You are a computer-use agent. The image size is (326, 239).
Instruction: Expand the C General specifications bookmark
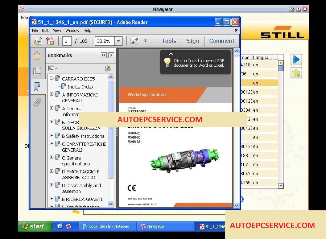pyautogui.click(x=51, y=157)
